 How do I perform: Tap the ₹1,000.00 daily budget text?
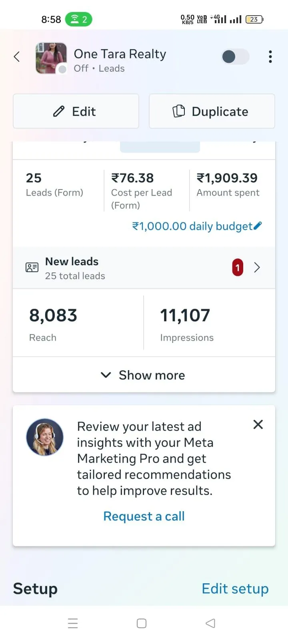point(192,226)
